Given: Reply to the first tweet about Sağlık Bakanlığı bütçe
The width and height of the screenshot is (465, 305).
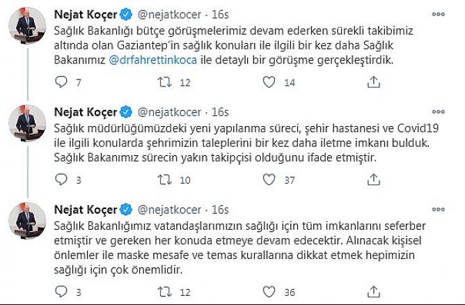Looking at the screenshot, I should 61,82.
